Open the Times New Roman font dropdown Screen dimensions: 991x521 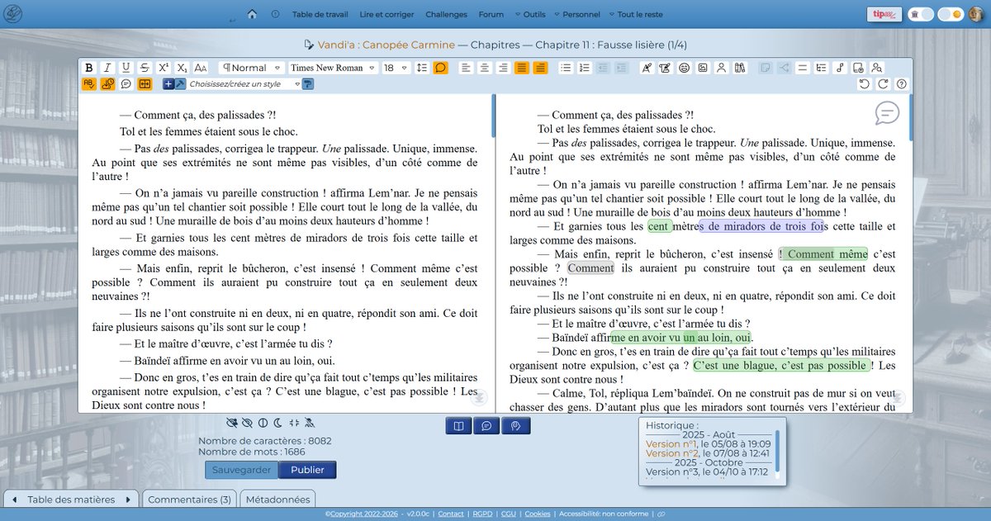(333, 68)
